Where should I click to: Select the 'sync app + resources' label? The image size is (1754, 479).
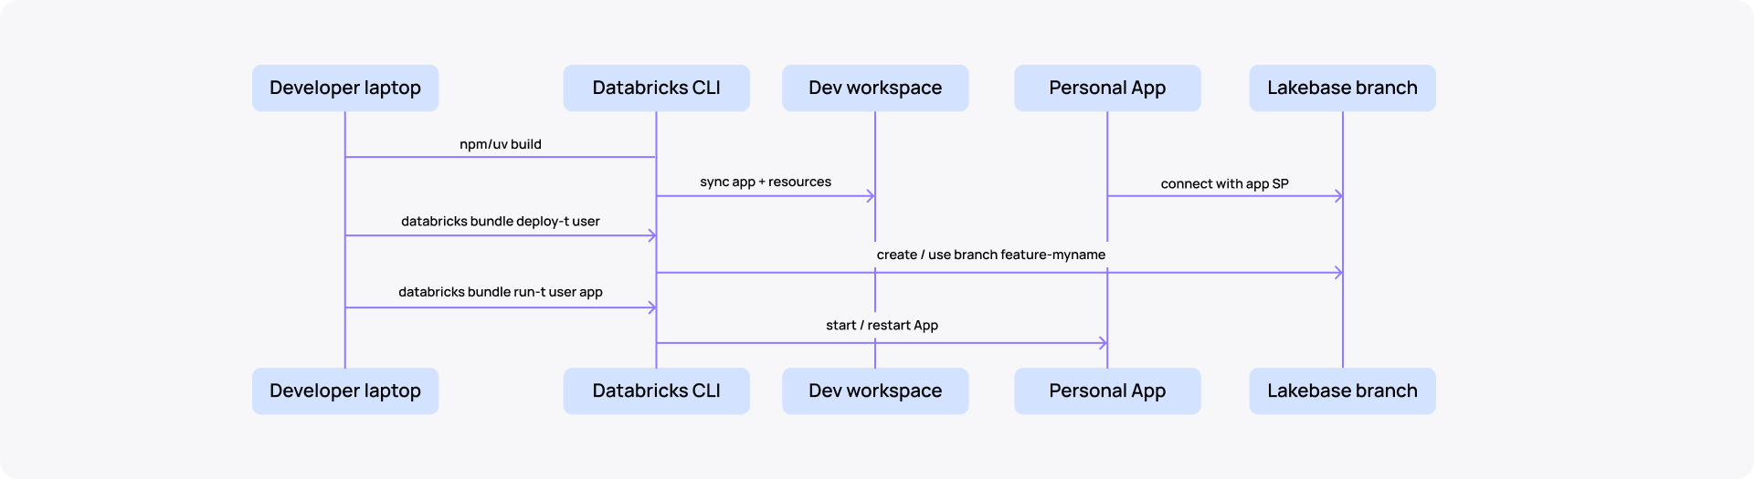coord(766,182)
